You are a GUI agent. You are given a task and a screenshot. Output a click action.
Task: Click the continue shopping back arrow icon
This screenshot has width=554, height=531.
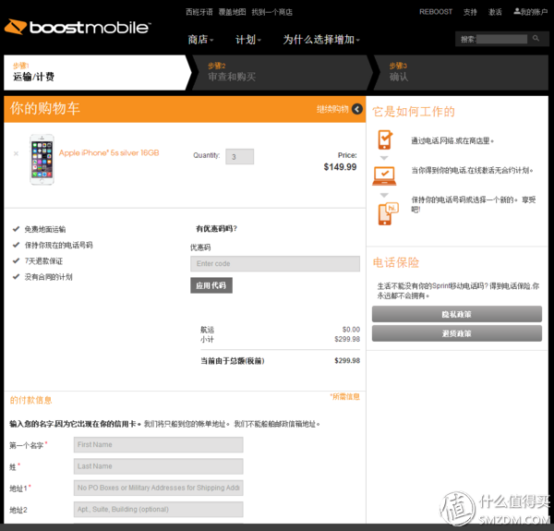pos(356,109)
